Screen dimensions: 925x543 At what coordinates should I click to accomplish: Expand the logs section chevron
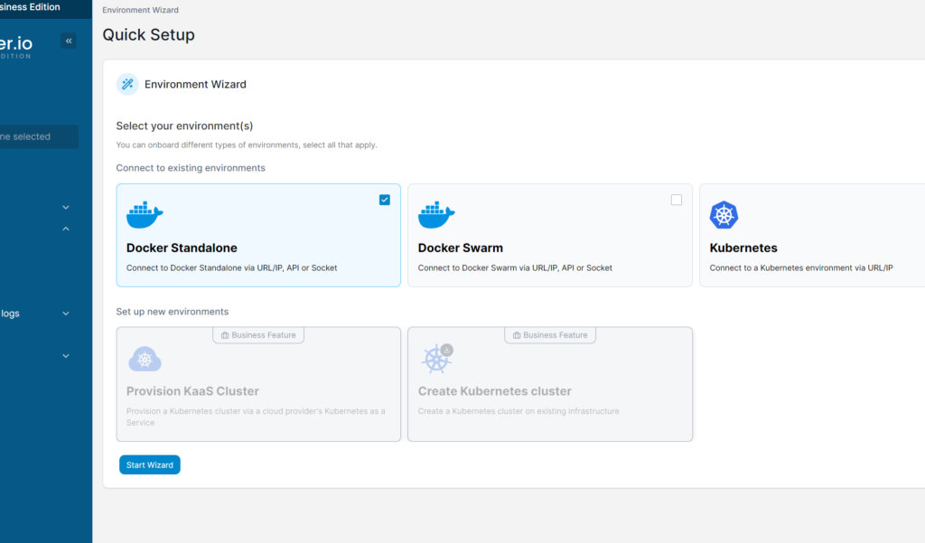(66, 314)
